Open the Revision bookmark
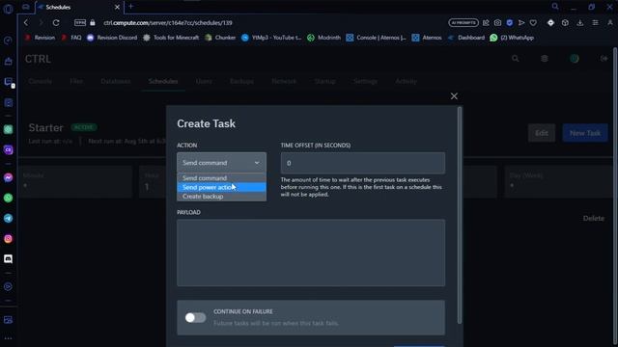 point(40,38)
